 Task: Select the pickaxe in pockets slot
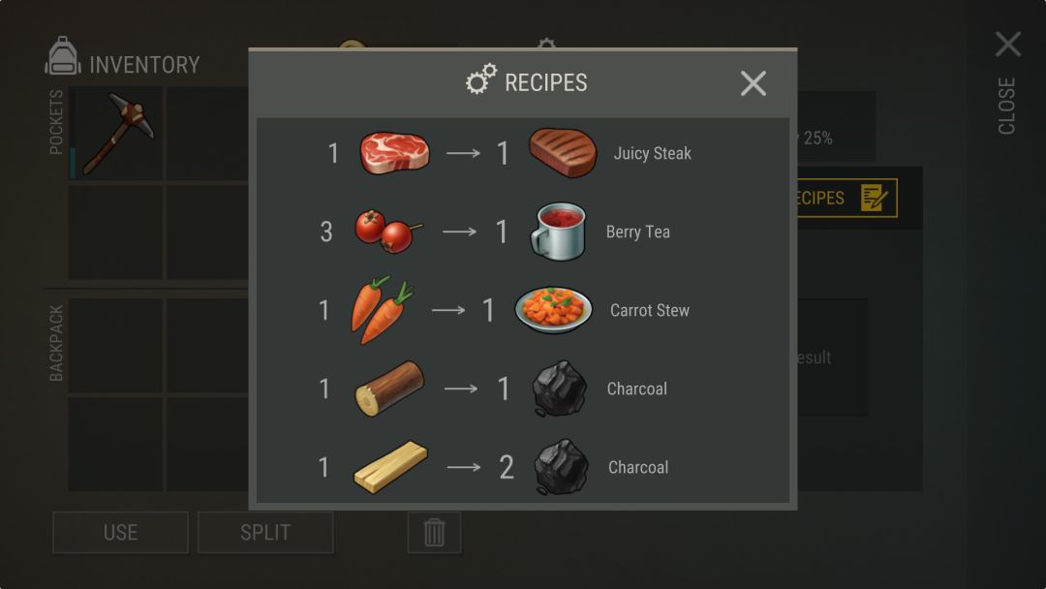coord(118,134)
